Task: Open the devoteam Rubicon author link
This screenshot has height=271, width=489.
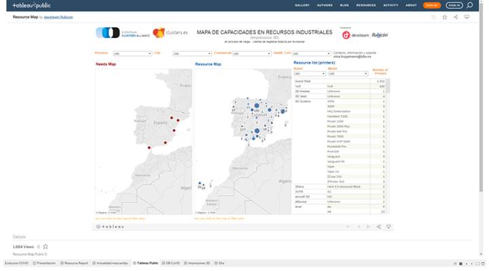Action: click(x=58, y=17)
